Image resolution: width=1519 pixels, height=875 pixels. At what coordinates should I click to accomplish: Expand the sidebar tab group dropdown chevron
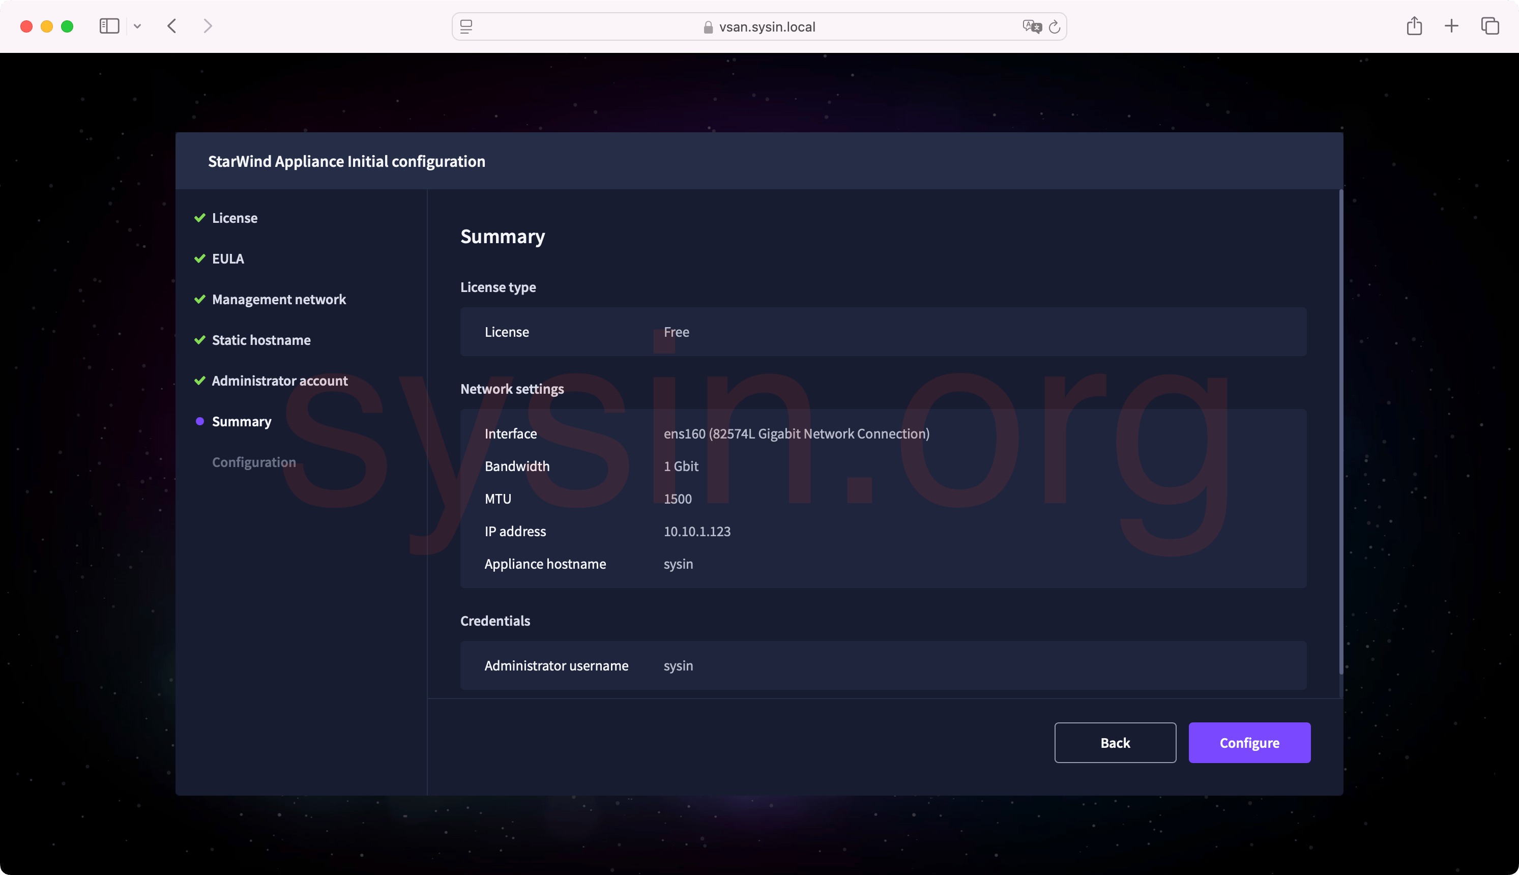tap(137, 26)
